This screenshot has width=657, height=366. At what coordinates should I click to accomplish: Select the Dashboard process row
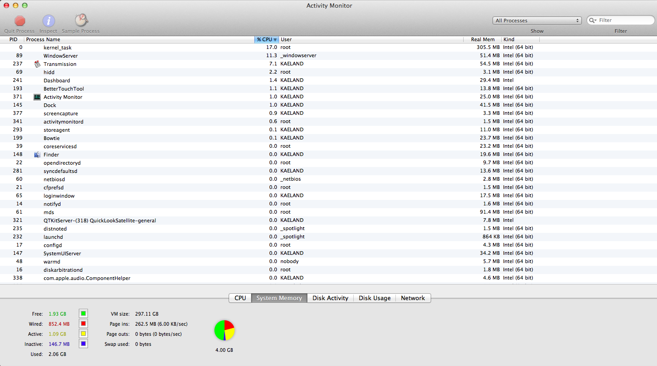click(328, 81)
